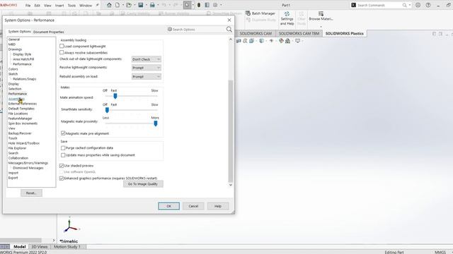Click the options panel vertical scrollbar
453x254 pixels.
pyautogui.click(x=231, y=131)
